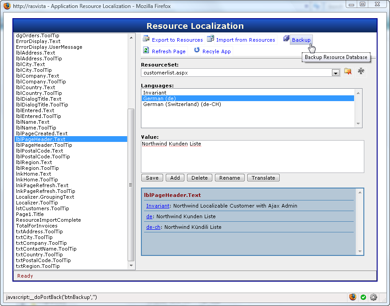Open the de link in details panel
Image resolution: width=390 pixels, height=306 pixels.
(x=149, y=216)
